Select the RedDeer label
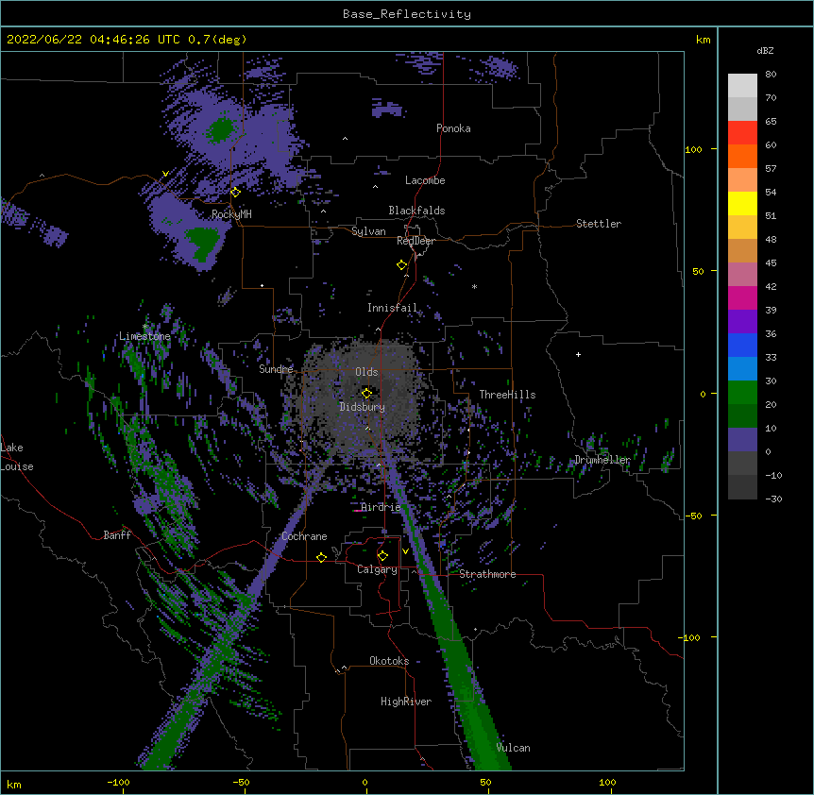 (415, 241)
